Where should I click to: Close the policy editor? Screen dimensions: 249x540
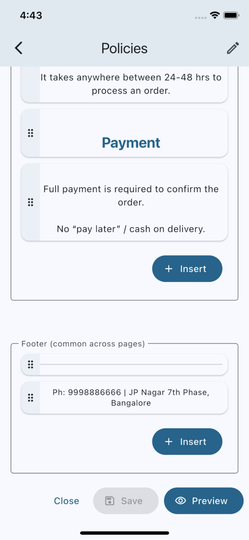point(66,501)
